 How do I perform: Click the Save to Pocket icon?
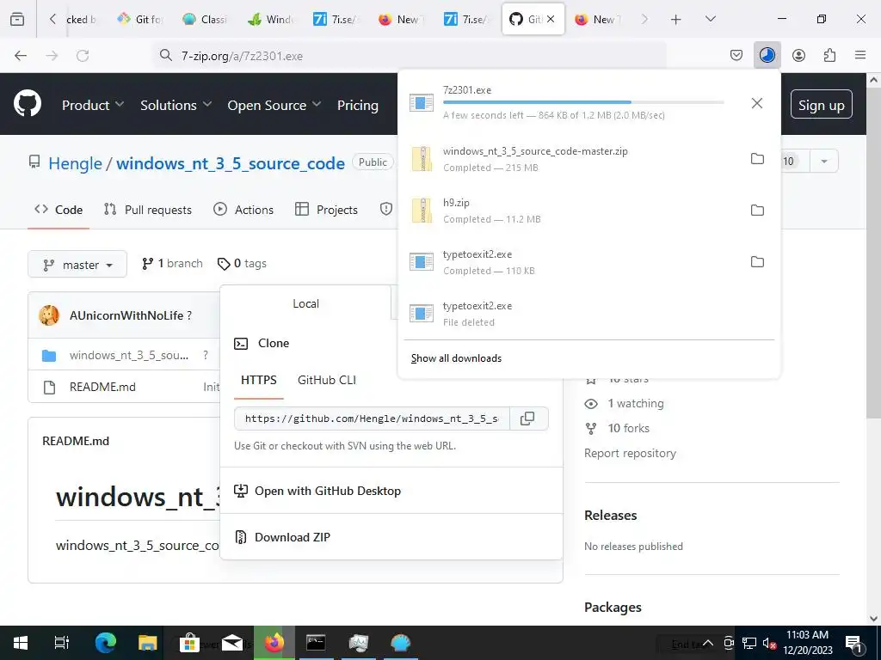[x=736, y=55]
